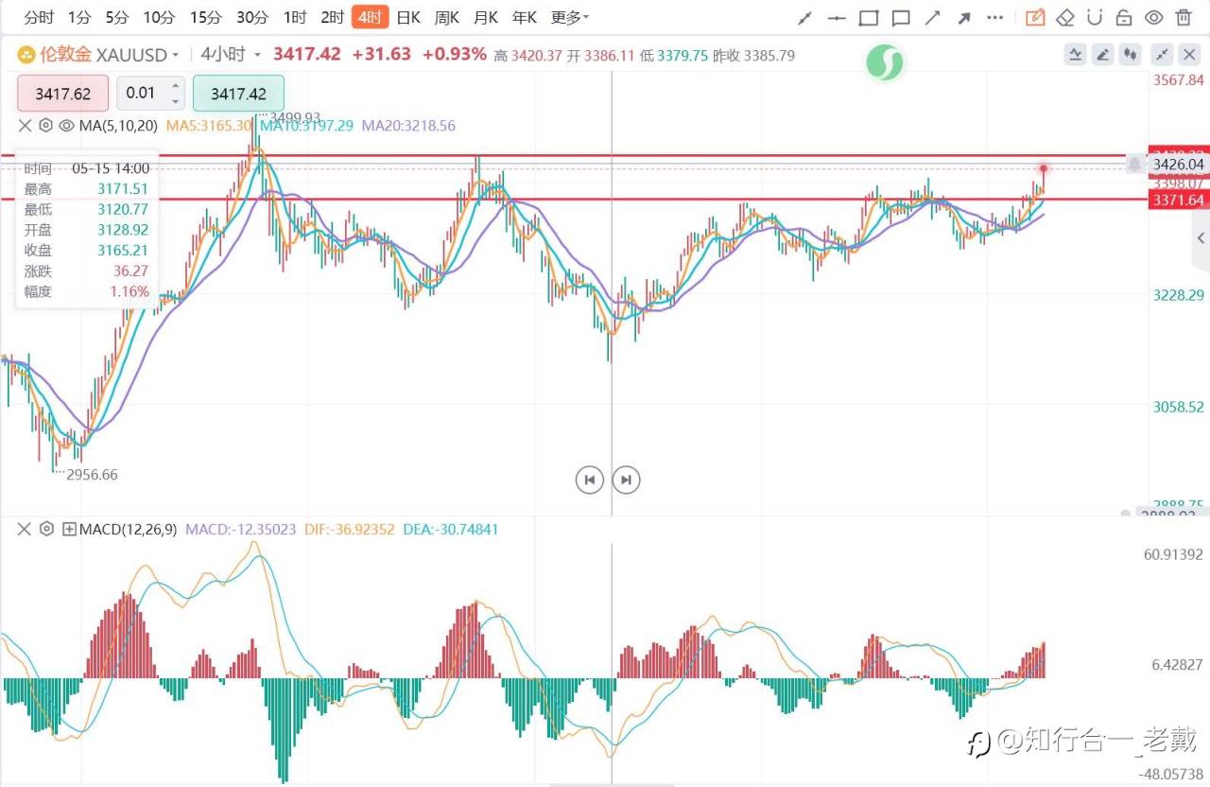Viewport: 1210px width, 787px height.
Task: Toggle MA indicator visibility eye icon
Action: [x=66, y=125]
